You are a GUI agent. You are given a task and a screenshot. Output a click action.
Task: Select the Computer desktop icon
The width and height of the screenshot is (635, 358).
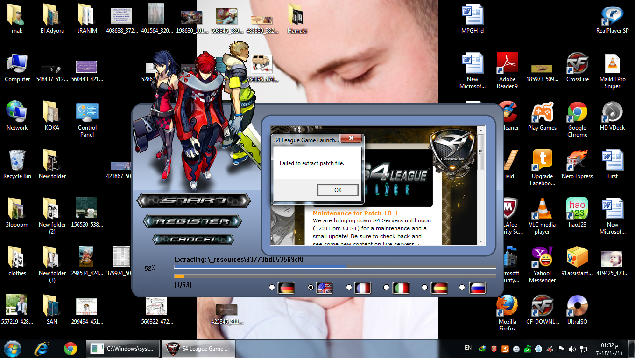click(17, 68)
